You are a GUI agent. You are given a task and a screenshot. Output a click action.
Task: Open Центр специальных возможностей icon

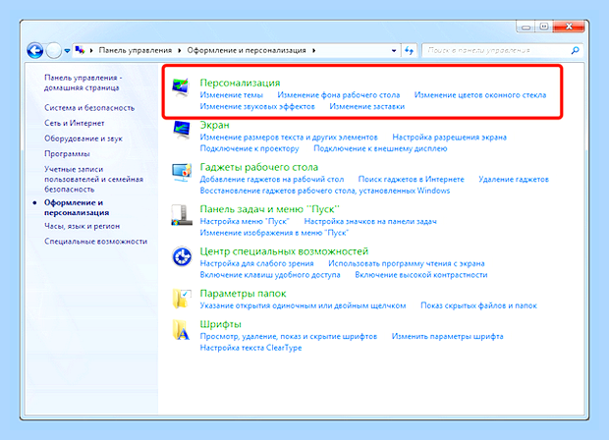click(182, 256)
